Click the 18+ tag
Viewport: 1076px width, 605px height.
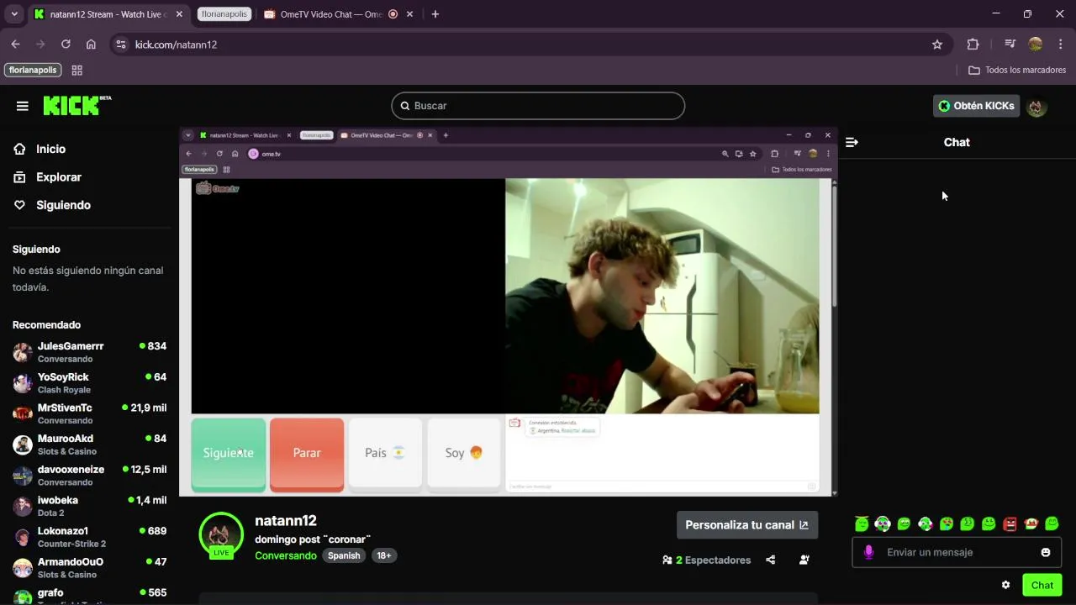(383, 555)
